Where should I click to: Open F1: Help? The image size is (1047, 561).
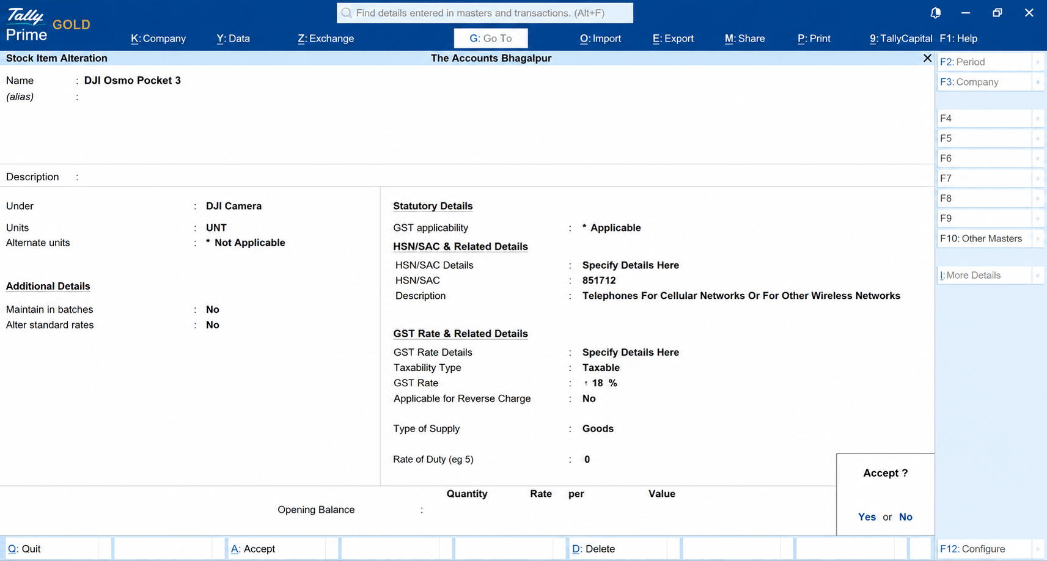point(958,38)
